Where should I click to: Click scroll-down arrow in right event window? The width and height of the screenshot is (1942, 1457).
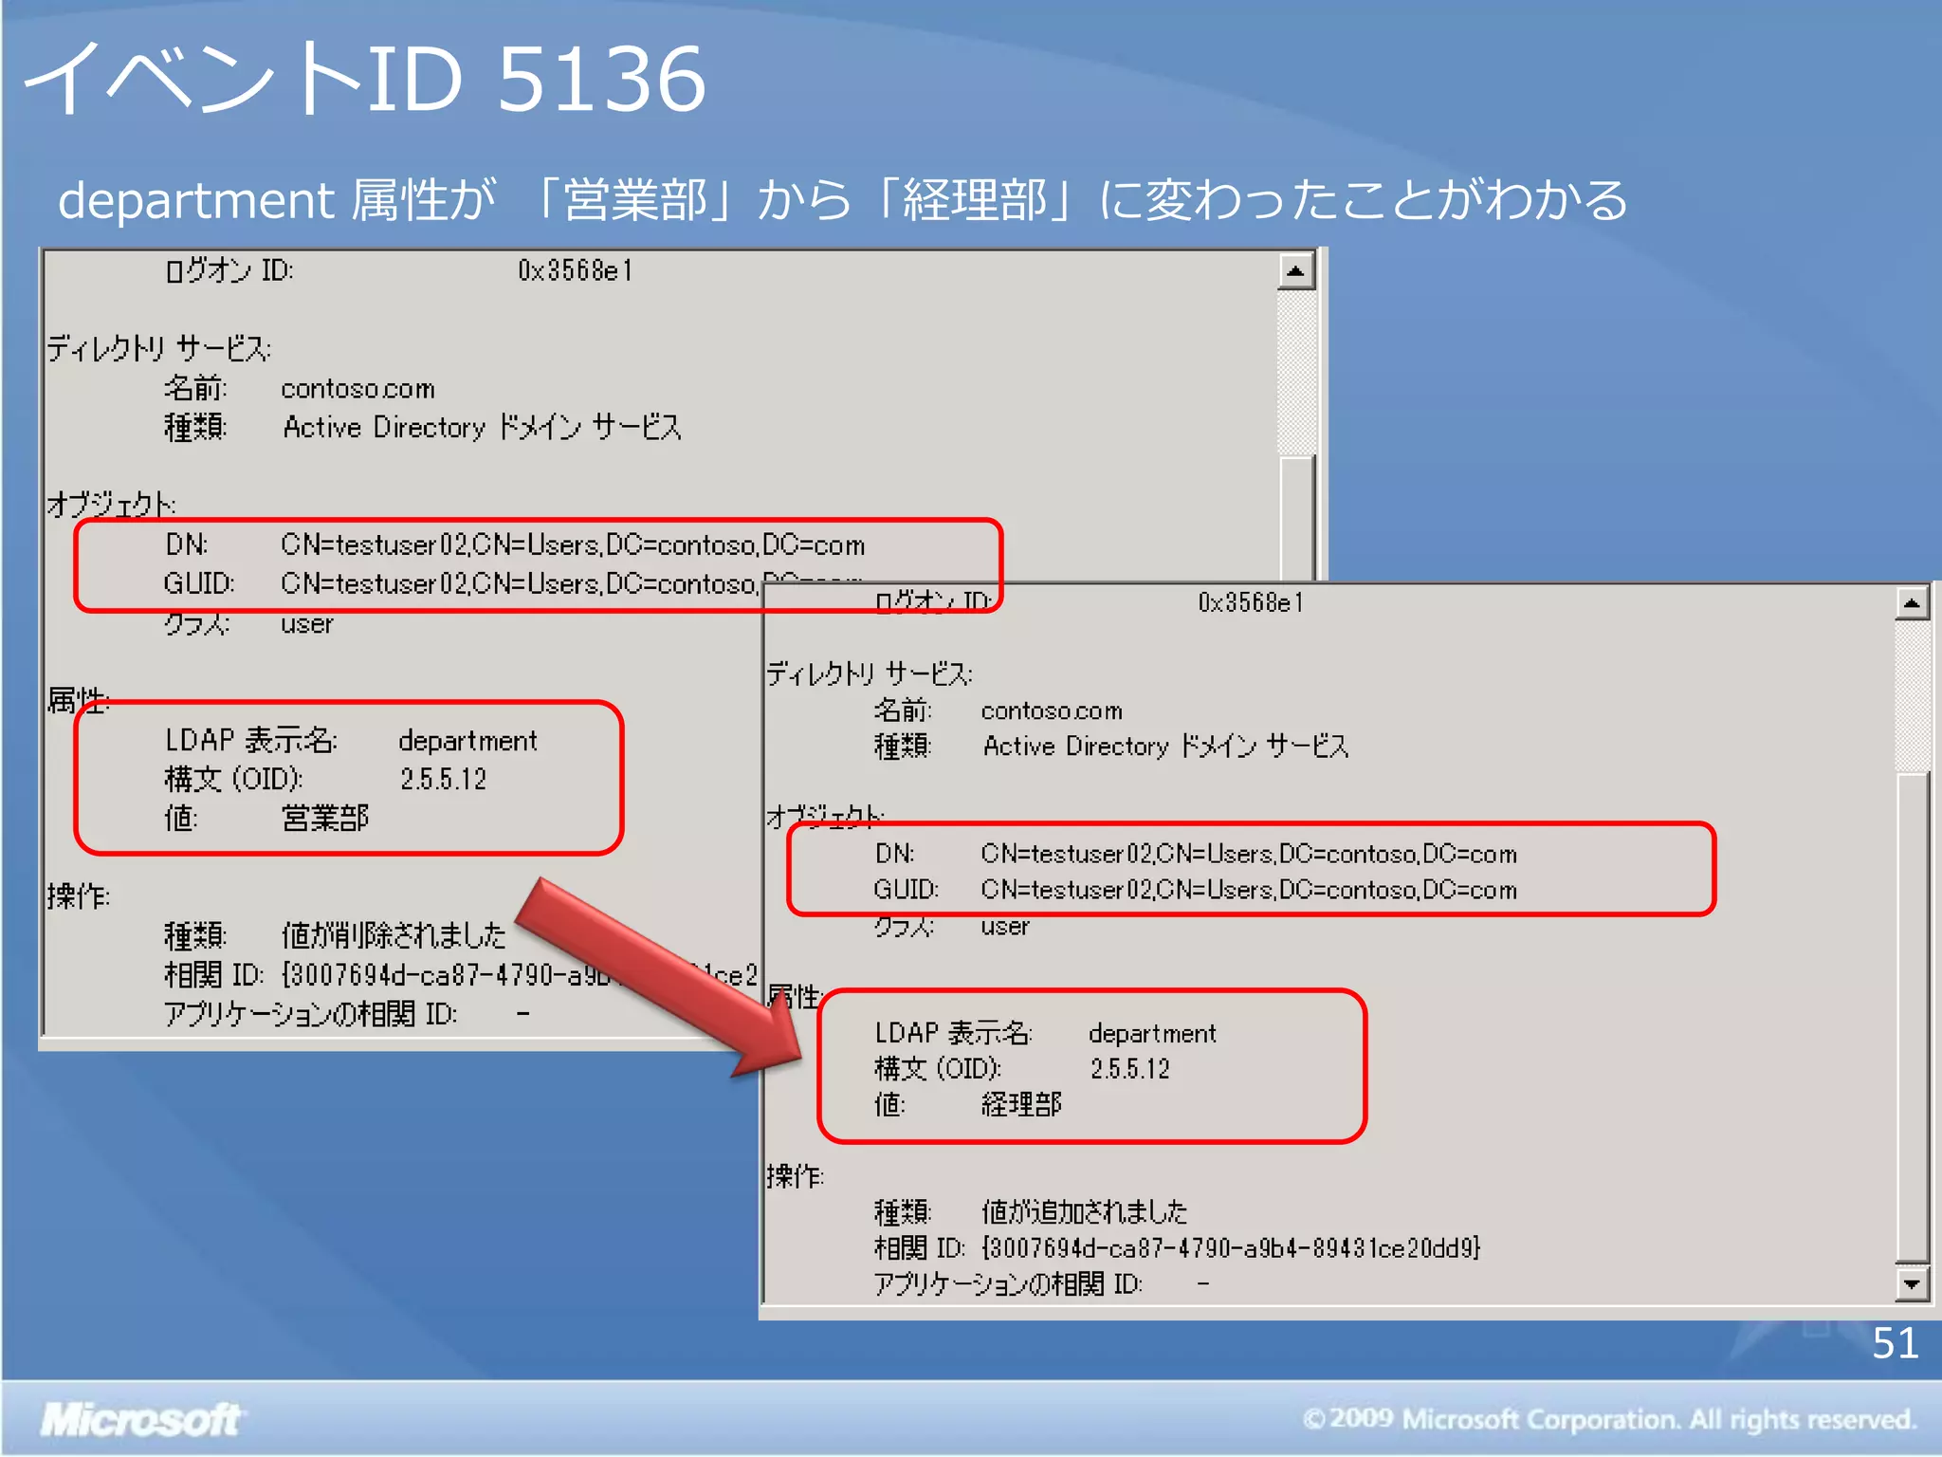[1912, 1284]
